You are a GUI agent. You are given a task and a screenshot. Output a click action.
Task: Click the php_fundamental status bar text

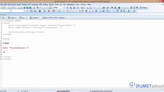[x=63, y=91]
